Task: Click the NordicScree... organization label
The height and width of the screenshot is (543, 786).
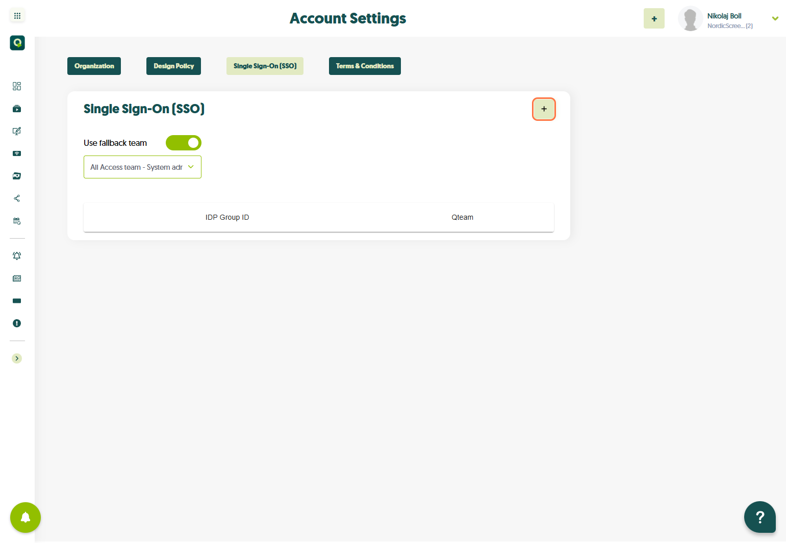Action: pos(730,26)
